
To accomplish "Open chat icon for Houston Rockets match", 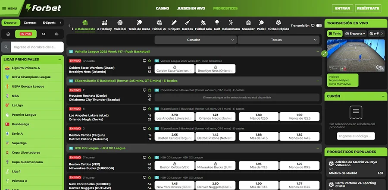I will pos(144,90).
